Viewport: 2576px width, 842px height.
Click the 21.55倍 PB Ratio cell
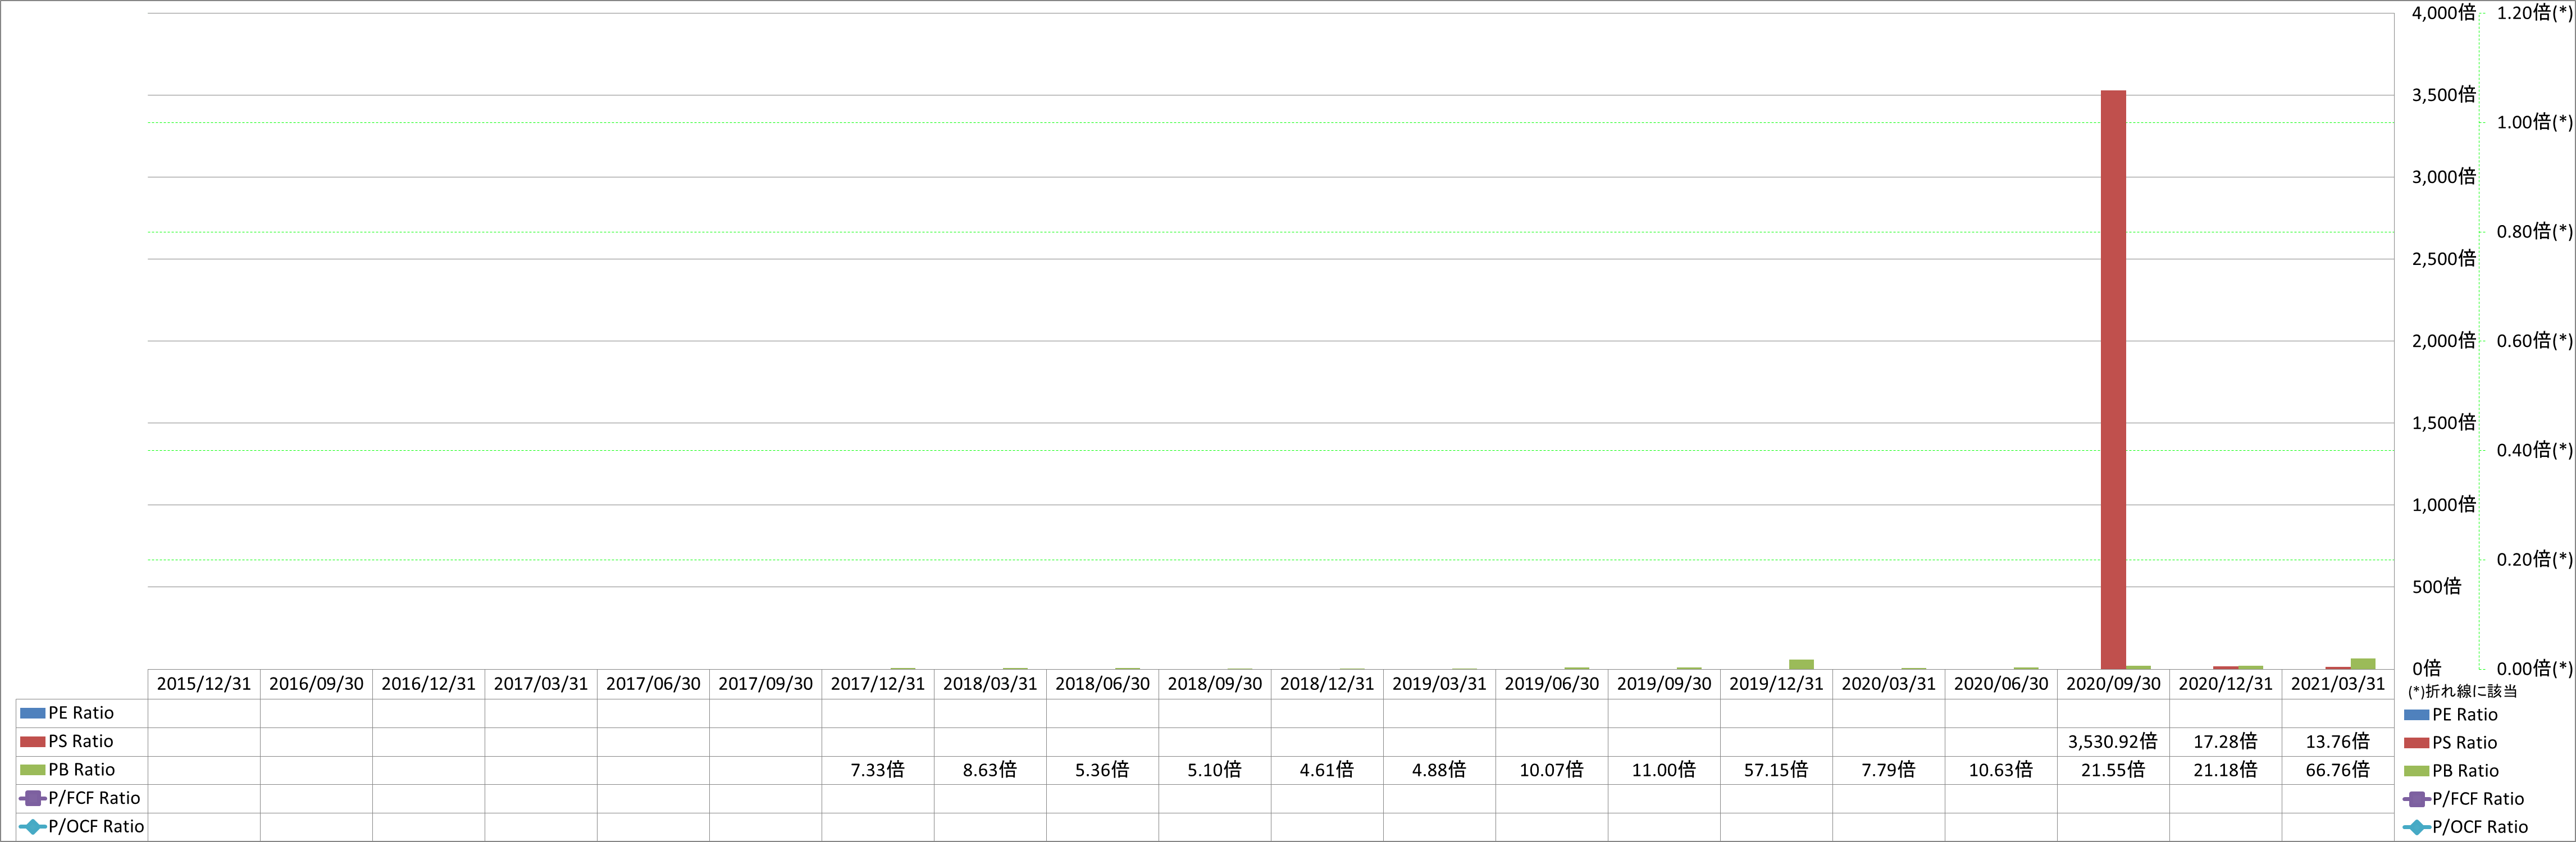click(2113, 770)
